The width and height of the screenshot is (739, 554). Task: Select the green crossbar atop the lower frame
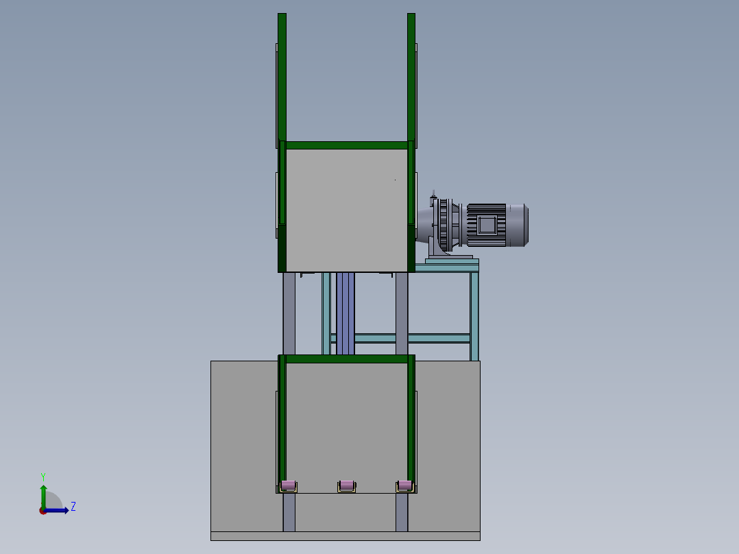click(346, 359)
